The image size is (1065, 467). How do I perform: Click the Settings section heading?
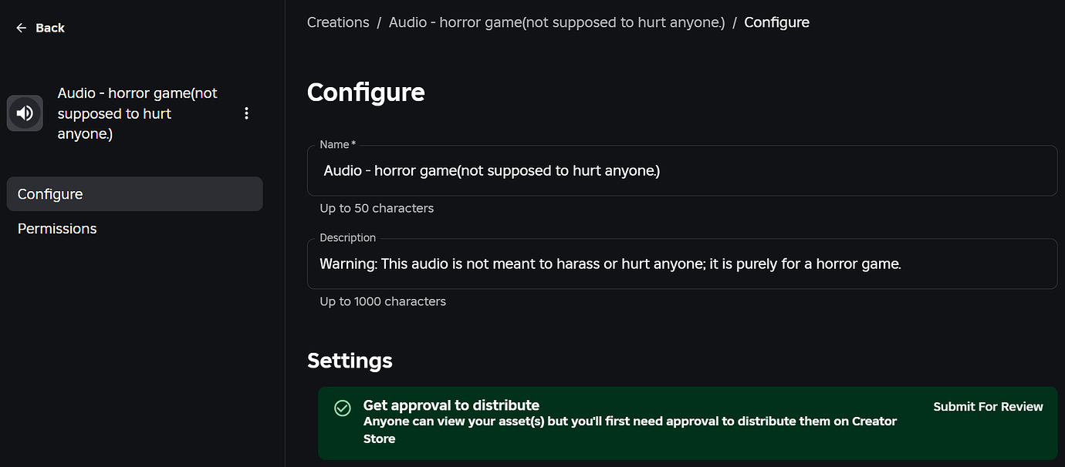[x=350, y=360]
